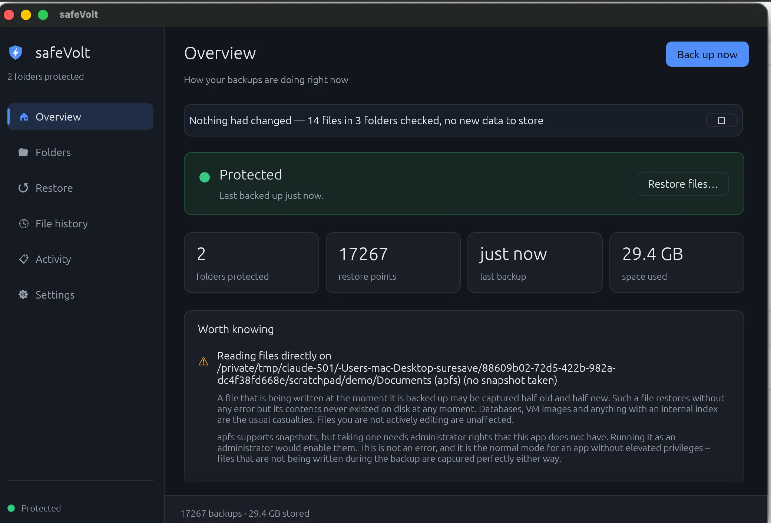
Task: Click the Folders folder icon in sidebar
Action: click(23, 152)
